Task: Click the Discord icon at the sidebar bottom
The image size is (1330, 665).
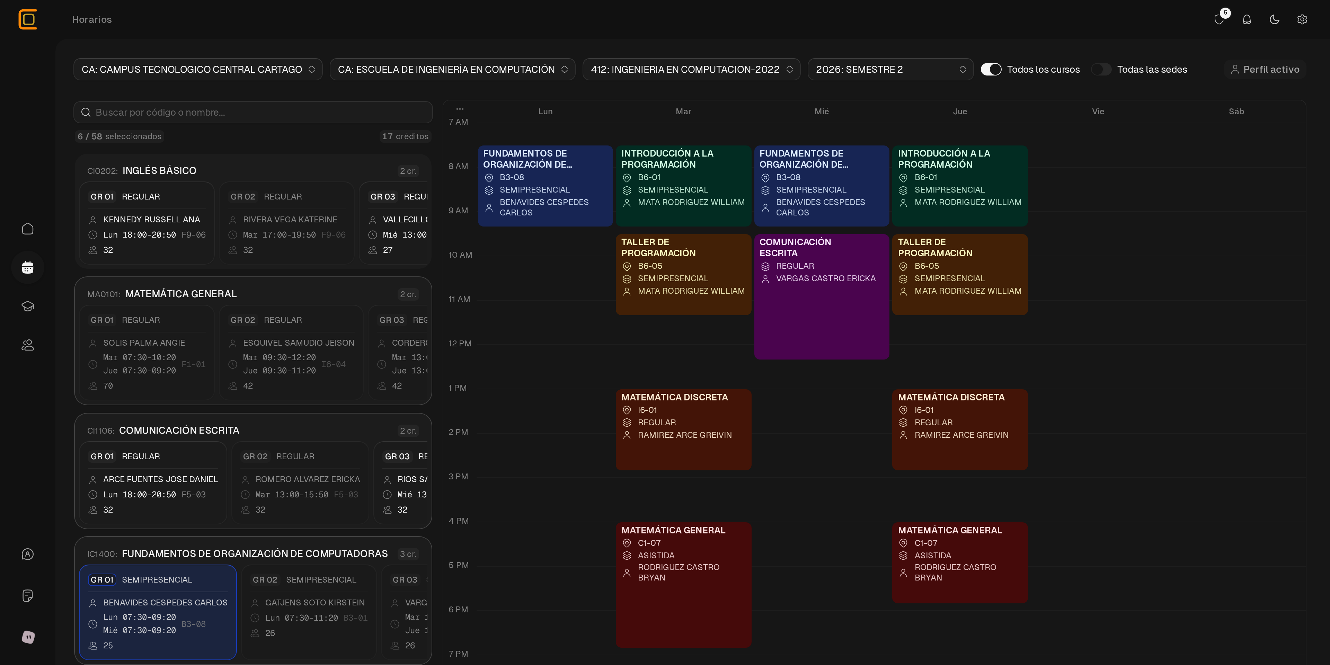Action: (x=28, y=637)
